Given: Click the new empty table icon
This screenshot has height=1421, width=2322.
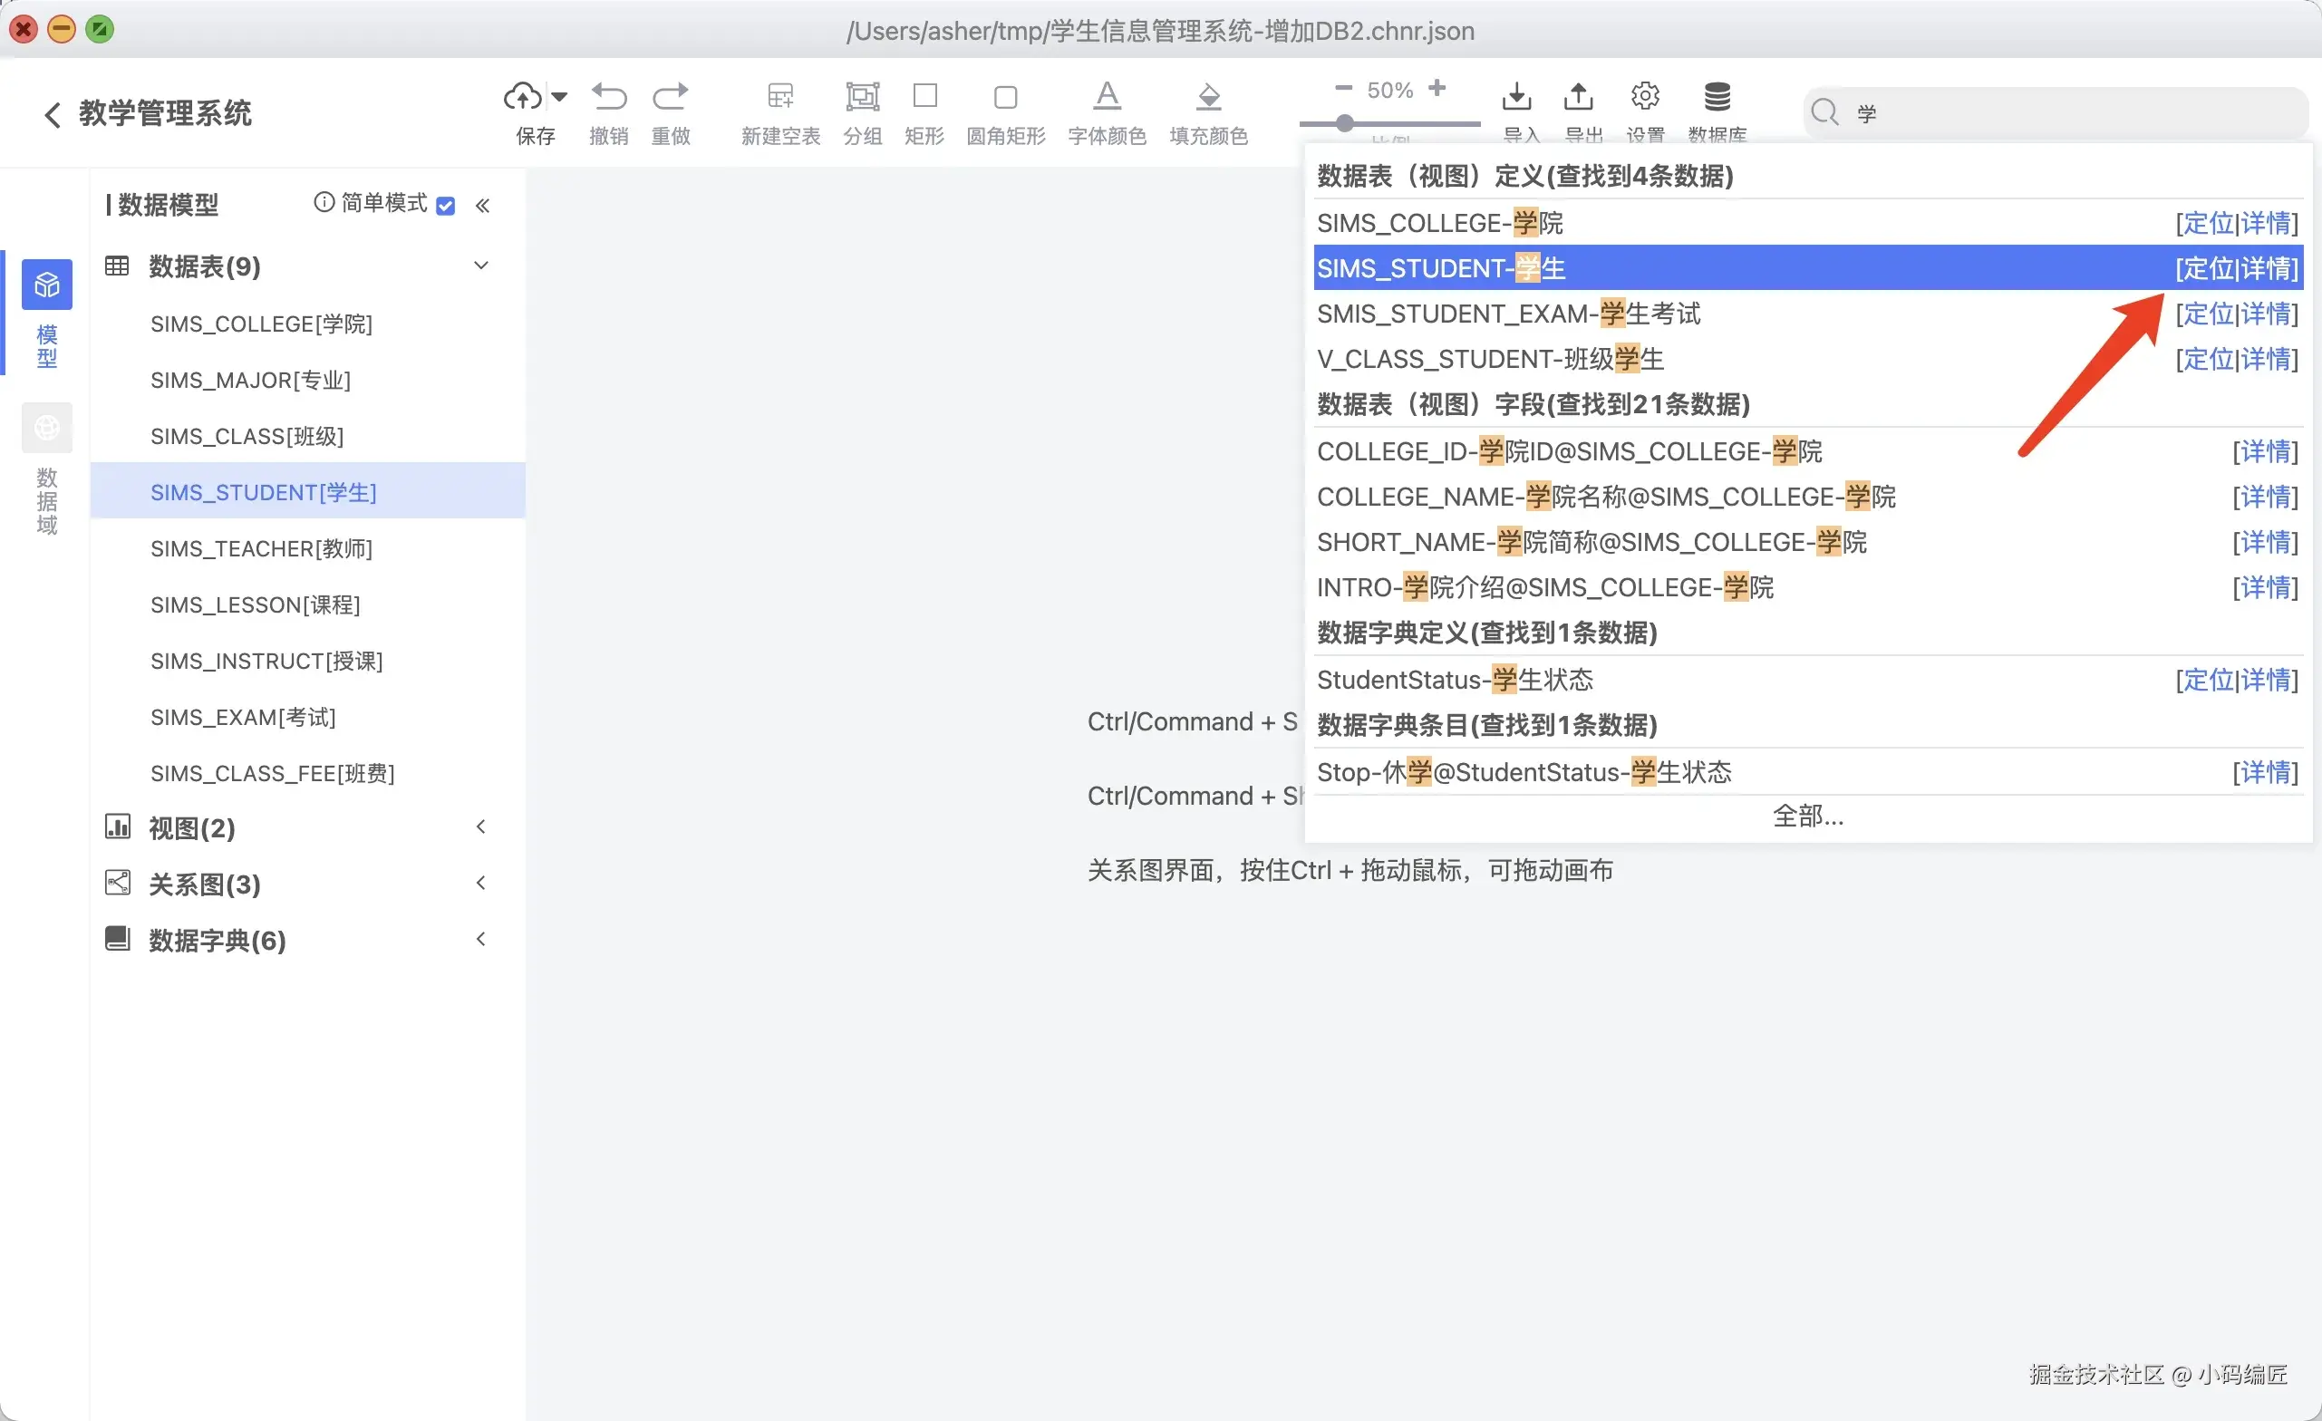Looking at the screenshot, I should [780, 96].
